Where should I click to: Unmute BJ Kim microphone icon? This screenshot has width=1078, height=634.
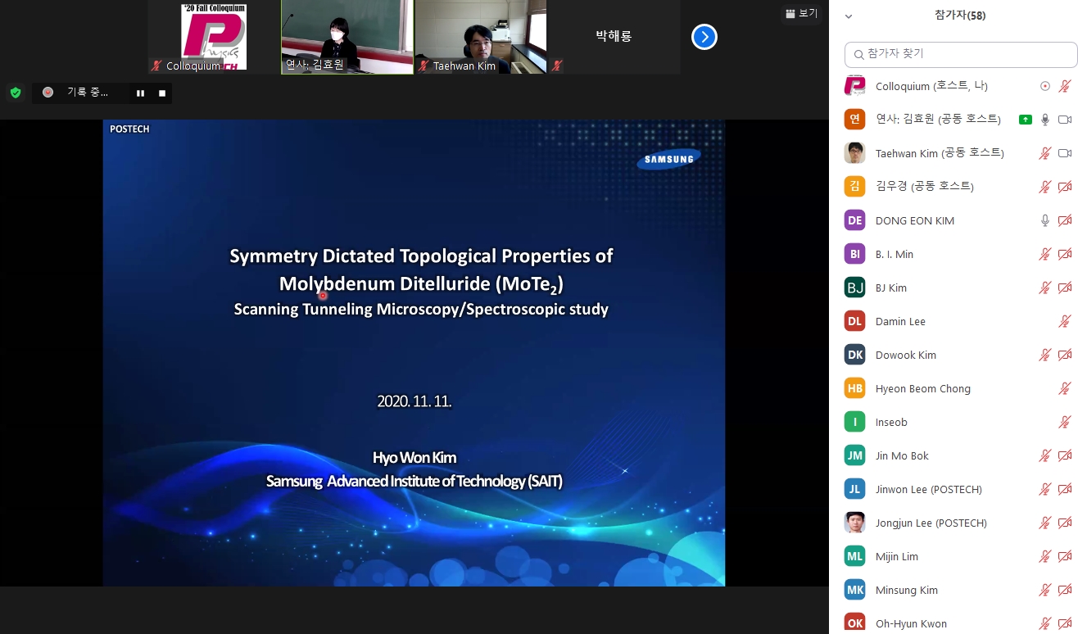click(x=1044, y=288)
